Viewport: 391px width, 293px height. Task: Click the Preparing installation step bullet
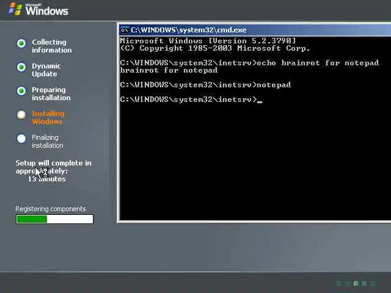pyautogui.click(x=21, y=91)
